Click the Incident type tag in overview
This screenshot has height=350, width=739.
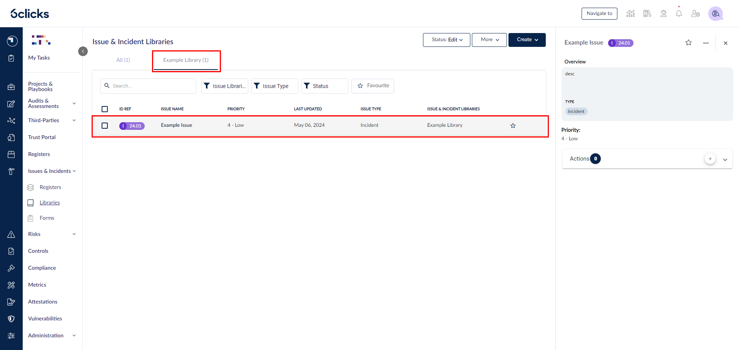pos(576,111)
